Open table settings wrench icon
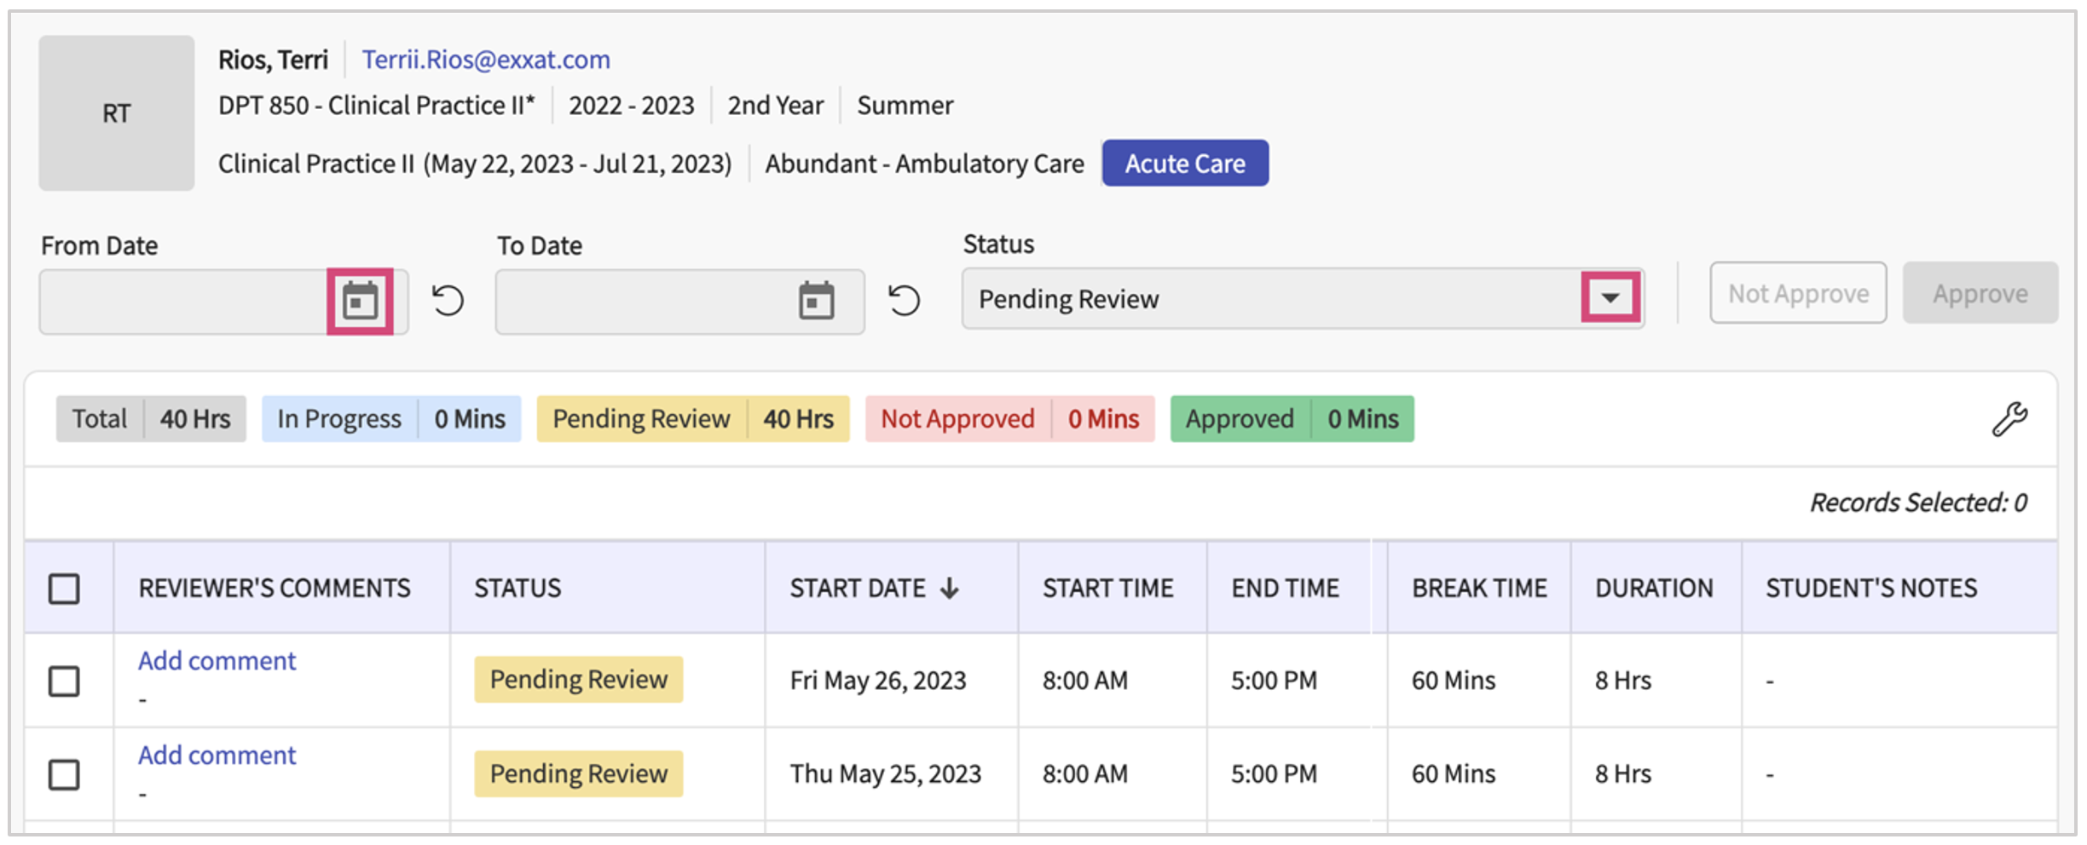This screenshot has height=845, width=2087. click(x=2009, y=419)
